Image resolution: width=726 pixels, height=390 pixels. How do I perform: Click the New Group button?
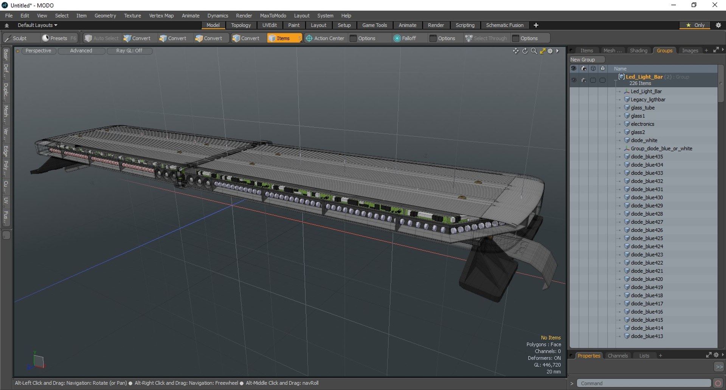(587, 60)
